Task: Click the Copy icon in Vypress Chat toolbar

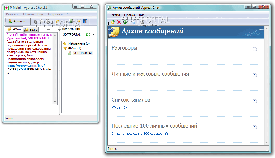Action: point(41,21)
